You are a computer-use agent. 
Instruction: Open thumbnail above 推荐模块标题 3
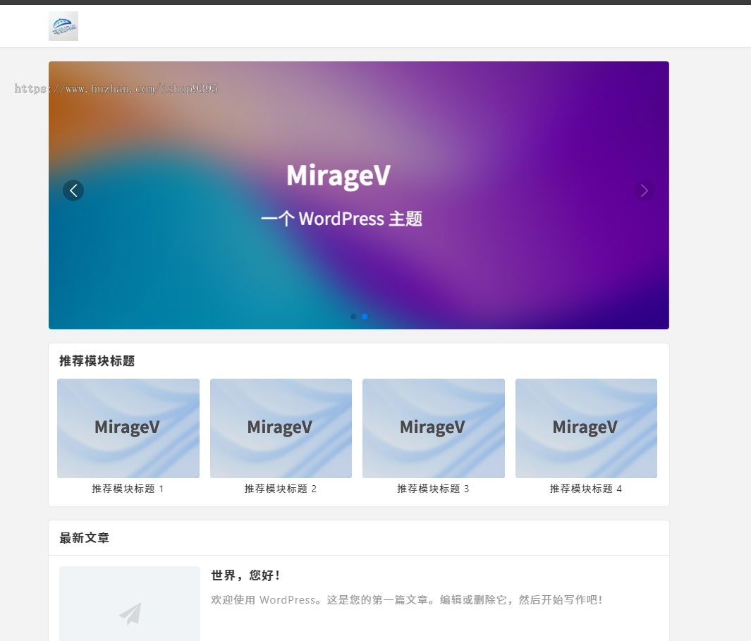434,428
